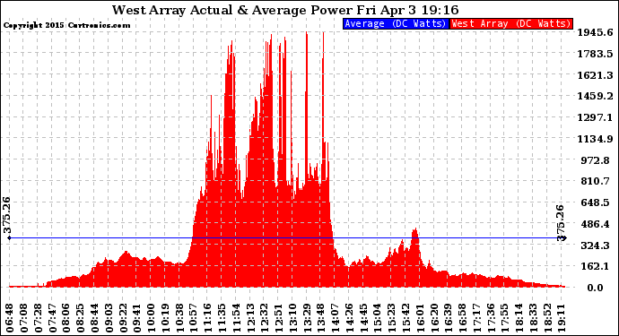Screen dimensions: 619x336
Task: Click the y-axis value 1459.2
Action: [596, 96]
